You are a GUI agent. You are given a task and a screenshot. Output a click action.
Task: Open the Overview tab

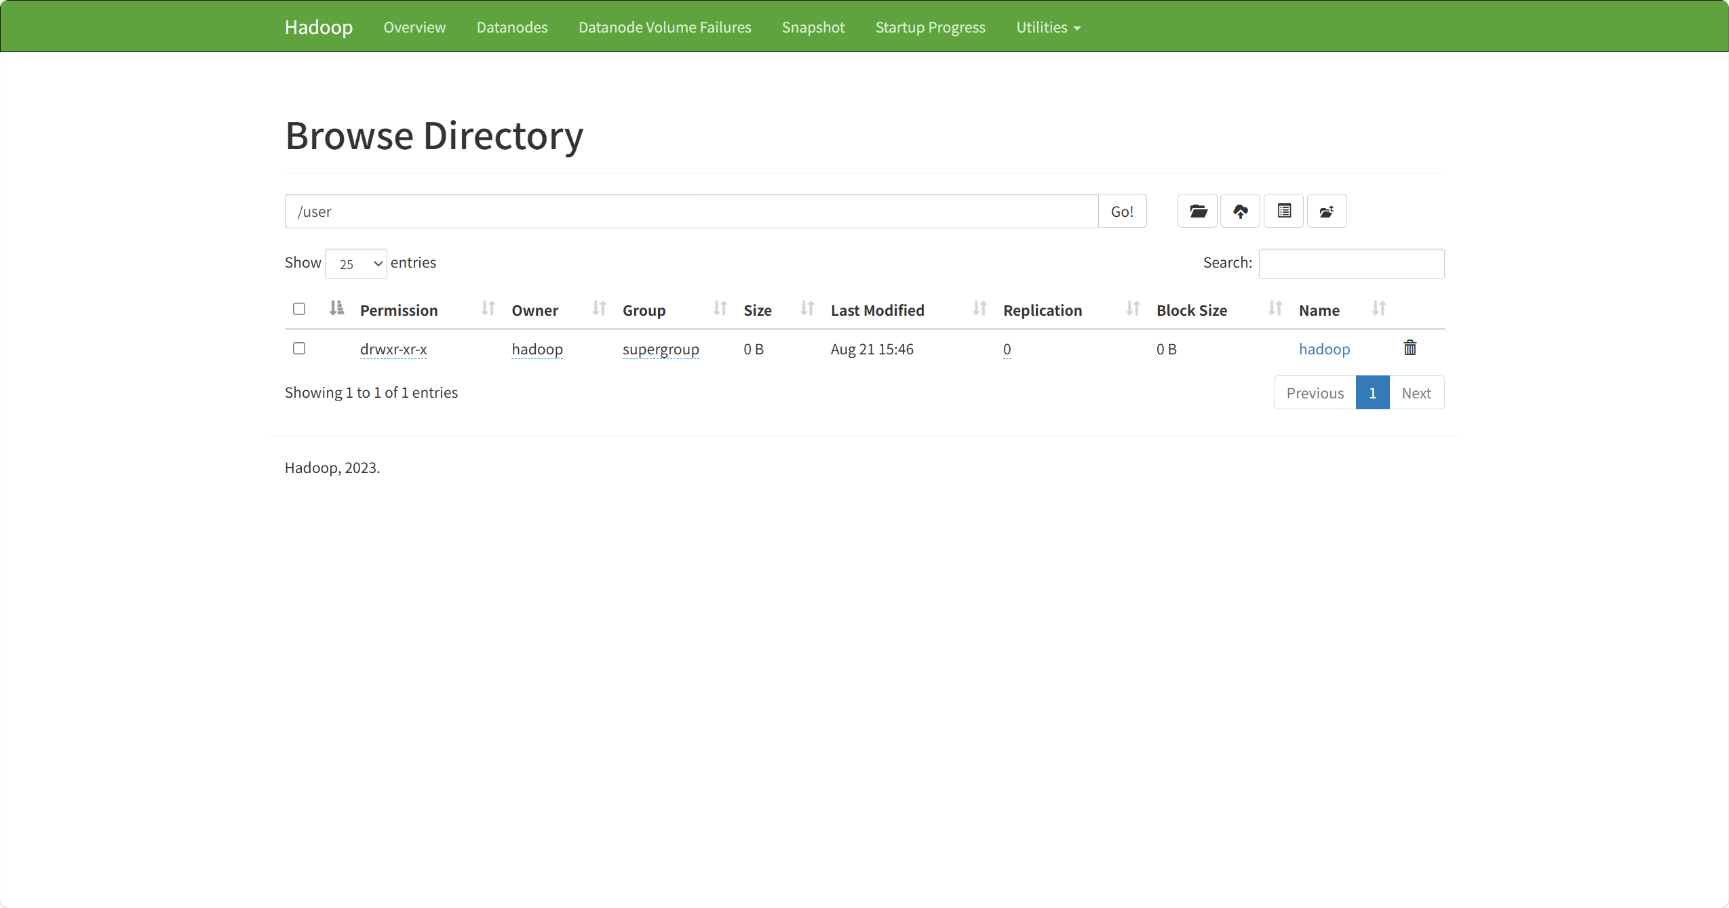(414, 27)
